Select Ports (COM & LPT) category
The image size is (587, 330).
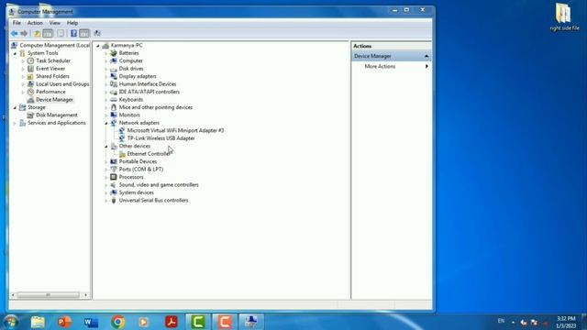tap(140, 169)
